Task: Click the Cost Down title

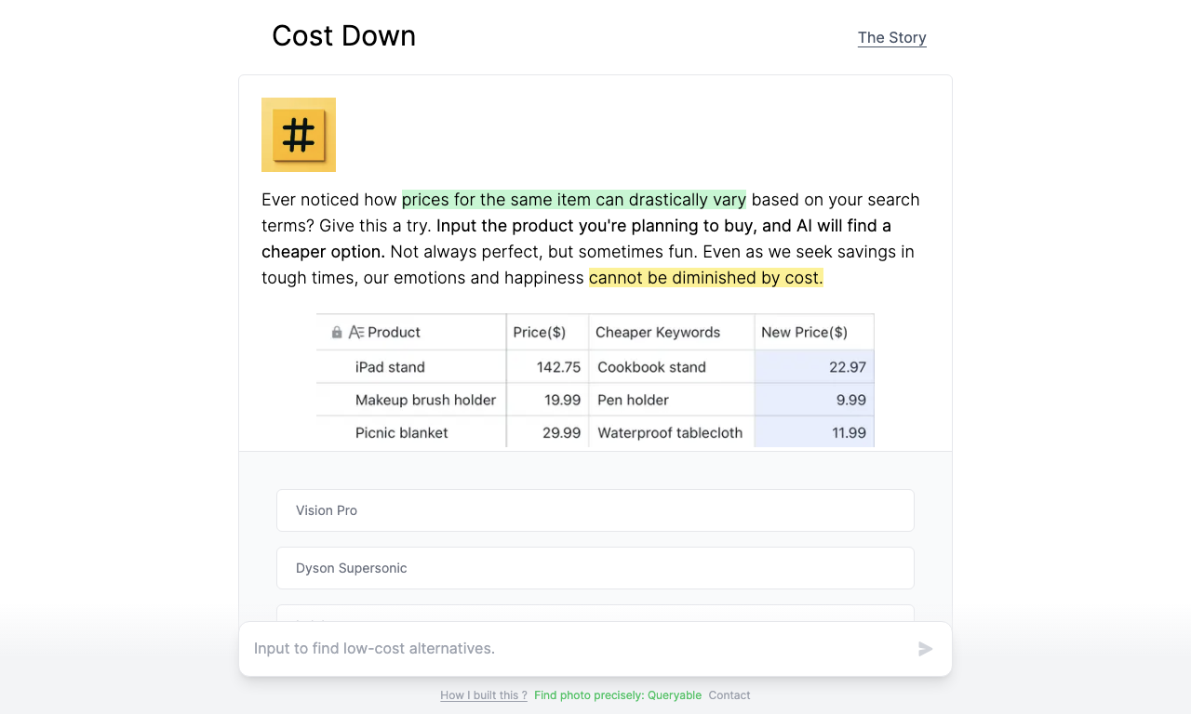Action: coord(344,35)
